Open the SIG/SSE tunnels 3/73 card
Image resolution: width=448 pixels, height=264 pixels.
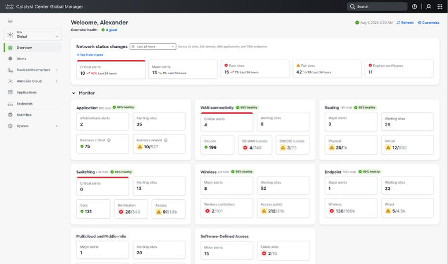pos(293,145)
